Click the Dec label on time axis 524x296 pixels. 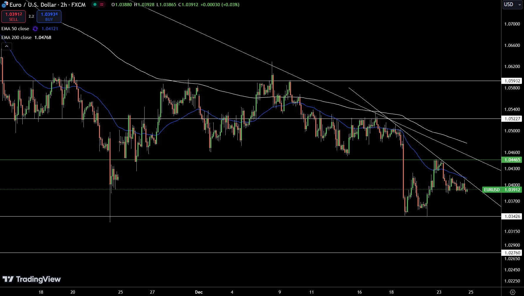click(199, 292)
